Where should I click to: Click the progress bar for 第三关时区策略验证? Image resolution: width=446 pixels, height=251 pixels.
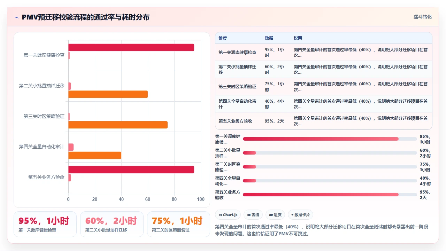pos(330,167)
